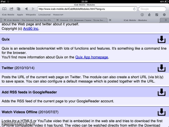Tap text 'Quix is an extensible bookmarklet'
Screen dimensions: 169x127
point(29,48)
